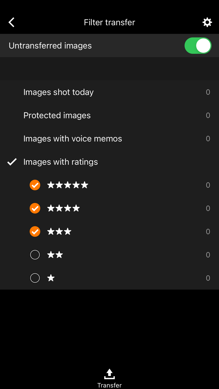219x389 pixels.
Task: Select the two-star rating stars
Action: point(55,255)
